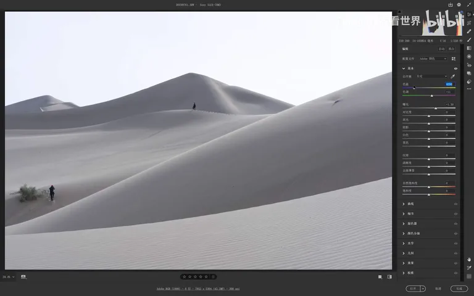Click the 自动 (Auto) button
The height and width of the screenshot is (296, 474).
coord(442,49)
